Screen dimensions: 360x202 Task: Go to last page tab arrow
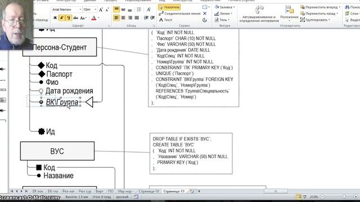26,191
